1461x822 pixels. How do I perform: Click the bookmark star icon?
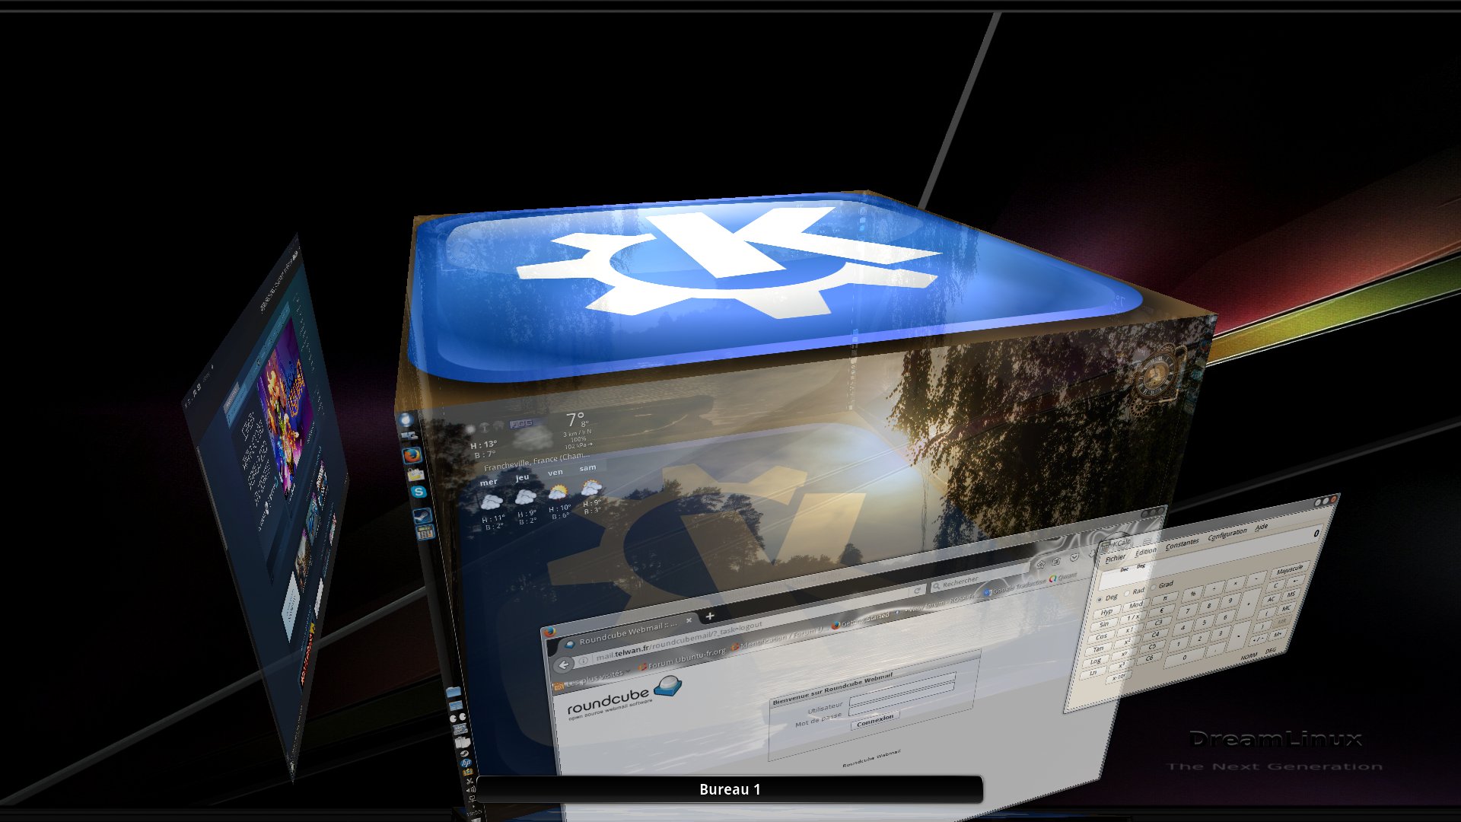1040,565
